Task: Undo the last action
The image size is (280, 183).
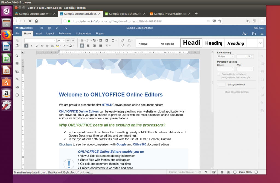Action: click(57, 28)
